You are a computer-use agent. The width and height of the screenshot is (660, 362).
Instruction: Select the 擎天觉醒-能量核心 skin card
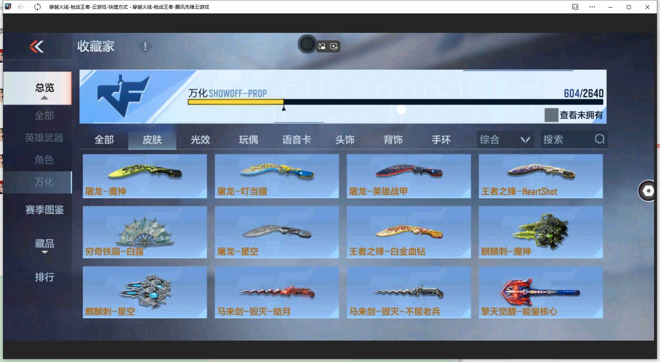pos(541,292)
